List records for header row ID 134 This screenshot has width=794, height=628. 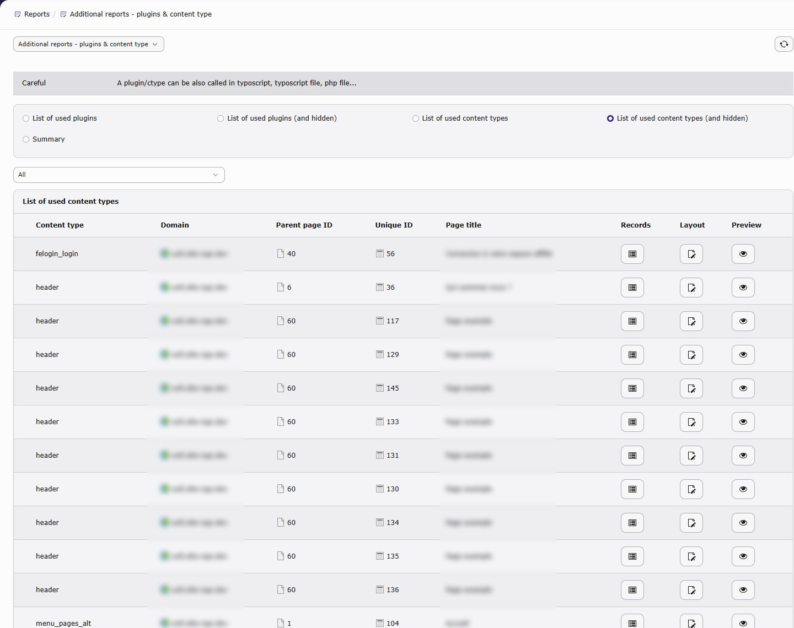tap(632, 523)
